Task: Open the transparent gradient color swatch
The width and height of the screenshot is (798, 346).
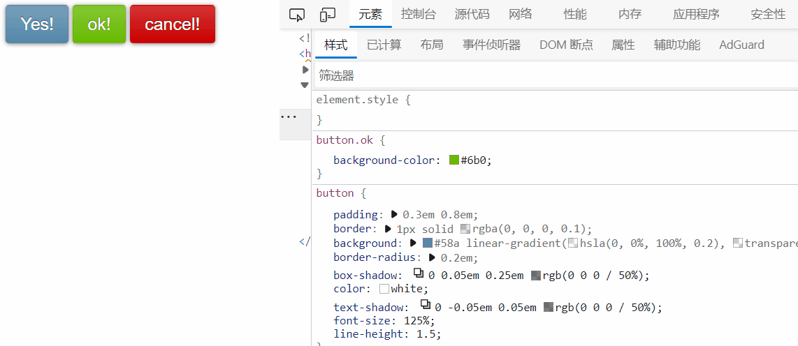Action: point(738,243)
